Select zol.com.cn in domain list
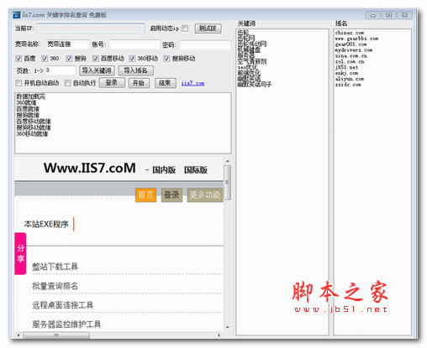This screenshot has height=348, width=427. coord(350,61)
